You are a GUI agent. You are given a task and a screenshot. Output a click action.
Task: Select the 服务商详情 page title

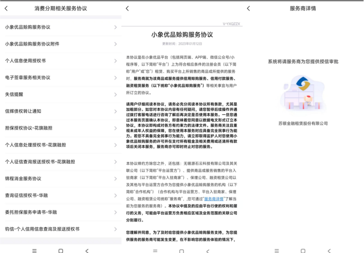[303, 8]
